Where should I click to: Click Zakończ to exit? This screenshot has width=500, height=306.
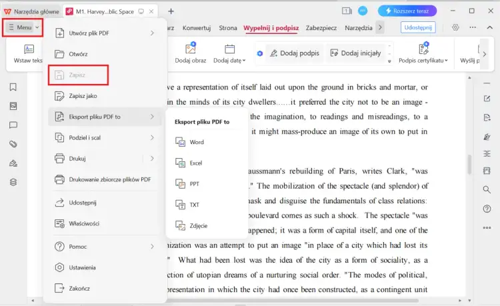[105, 289]
